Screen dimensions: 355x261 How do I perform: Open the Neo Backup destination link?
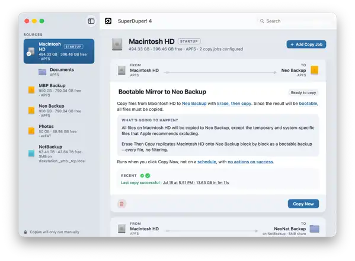pos(194,104)
